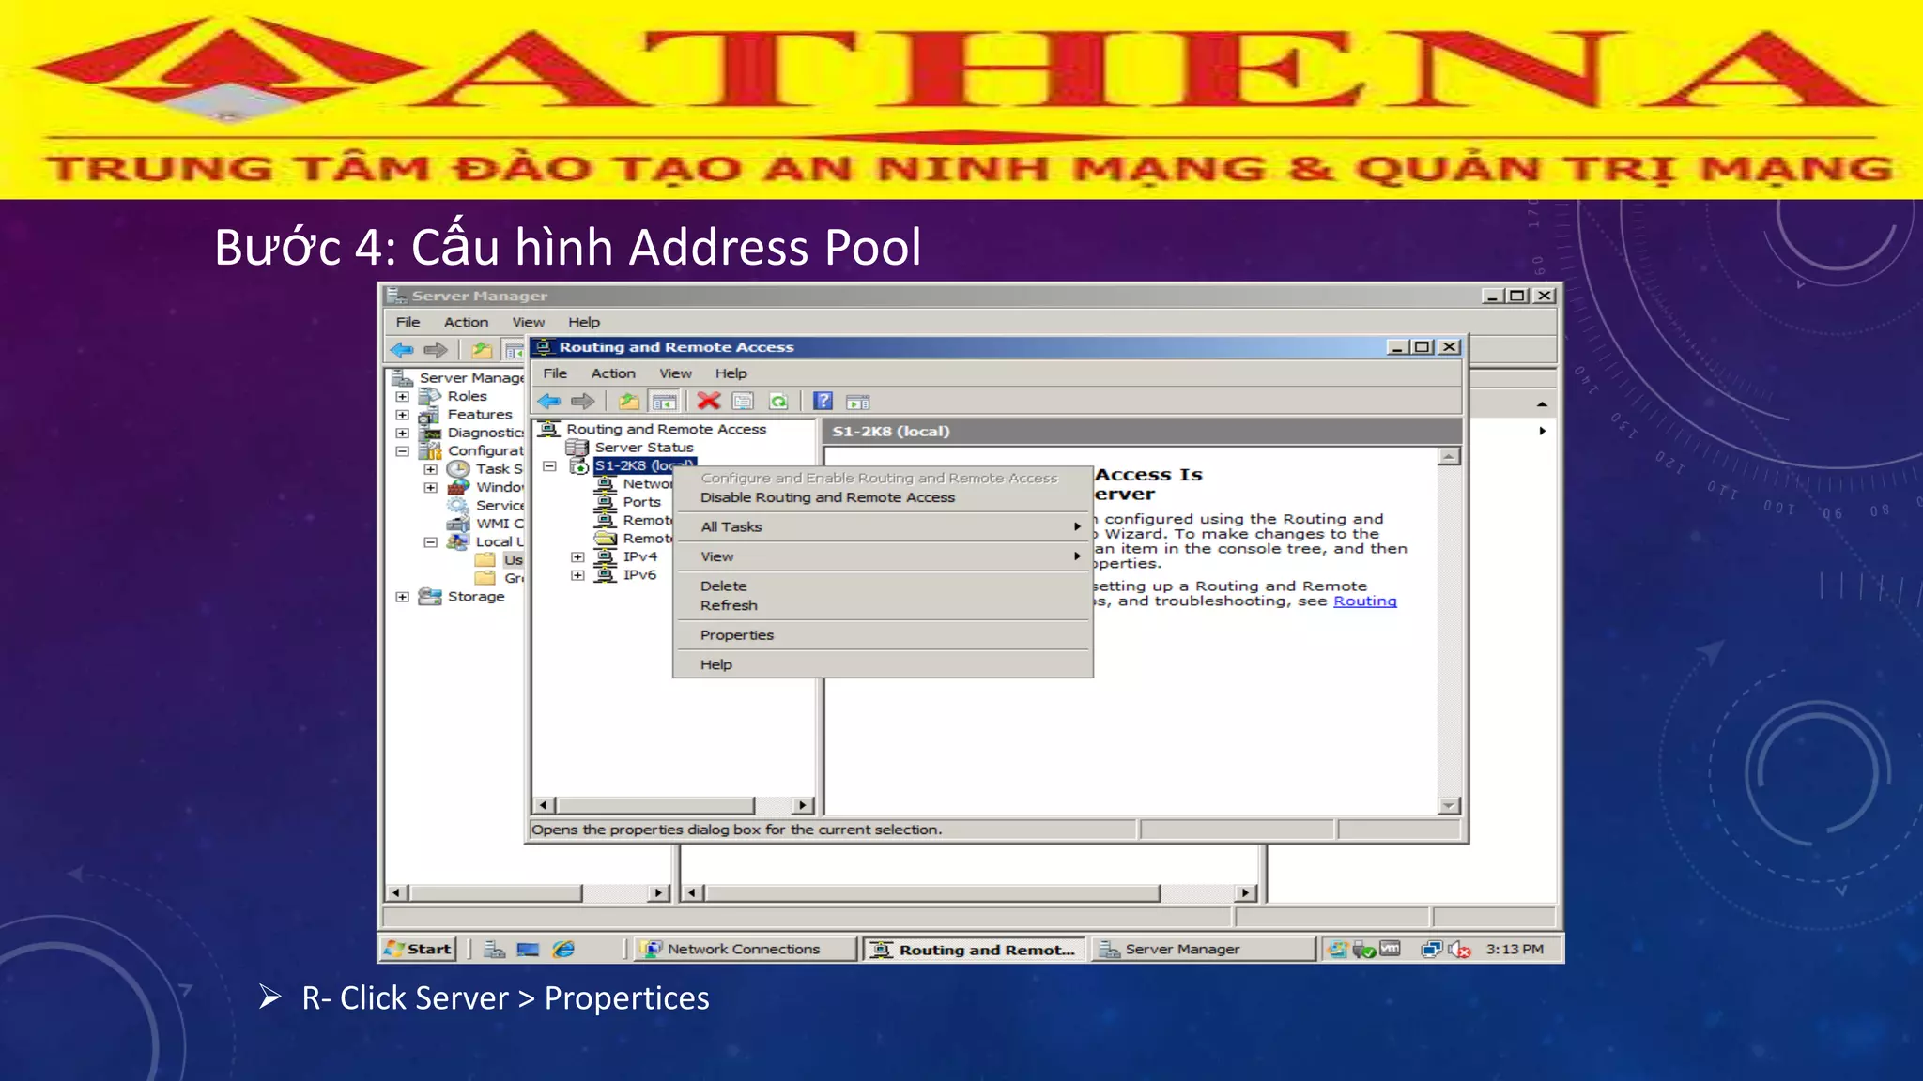
Task: Click the Forward arrow in Routing and Remote Access toolbar
Action: tap(583, 402)
